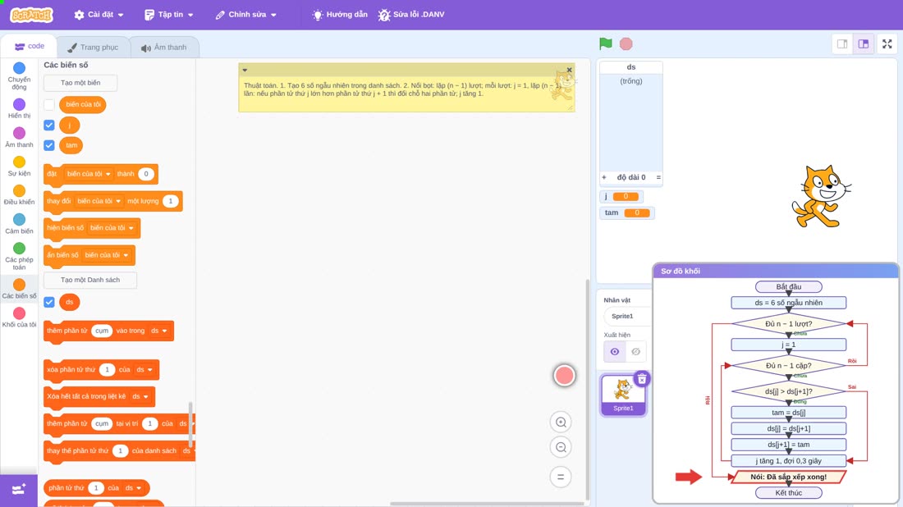Switch to the Trang phục tab
The width and height of the screenshot is (903, 507).
click(x=93, y=48)
